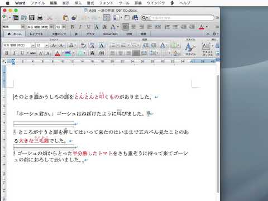
Task: Click the grow font size icon
Action: pyautogui.click(x=54, y=45)
